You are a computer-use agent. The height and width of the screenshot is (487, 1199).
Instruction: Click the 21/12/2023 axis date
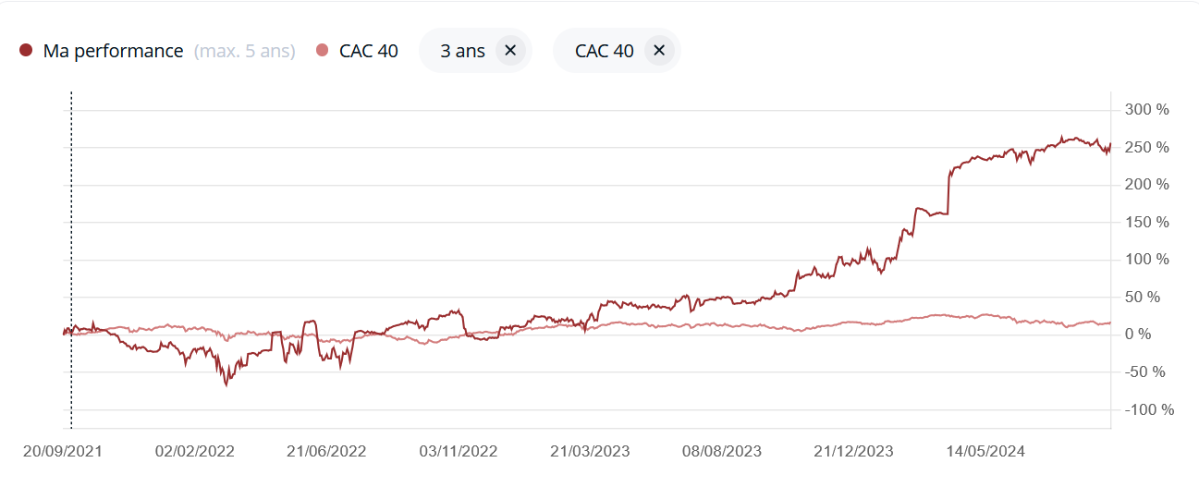853,451
